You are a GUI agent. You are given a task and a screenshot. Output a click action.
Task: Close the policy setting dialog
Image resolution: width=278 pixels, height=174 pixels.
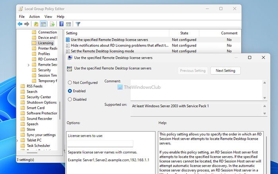pos(263,58)
